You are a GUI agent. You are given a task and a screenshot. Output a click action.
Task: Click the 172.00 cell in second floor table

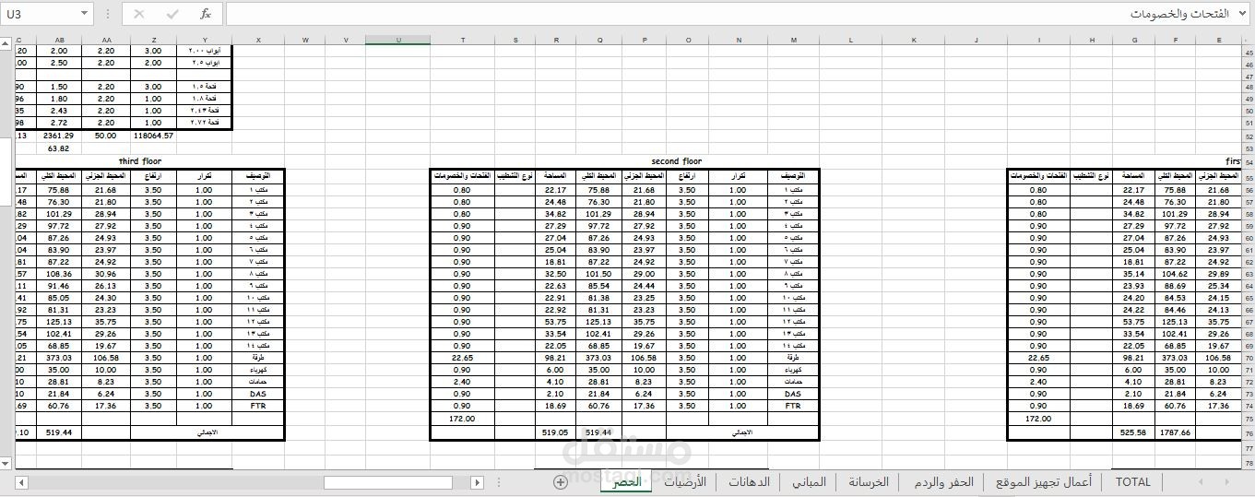(462, 418)
